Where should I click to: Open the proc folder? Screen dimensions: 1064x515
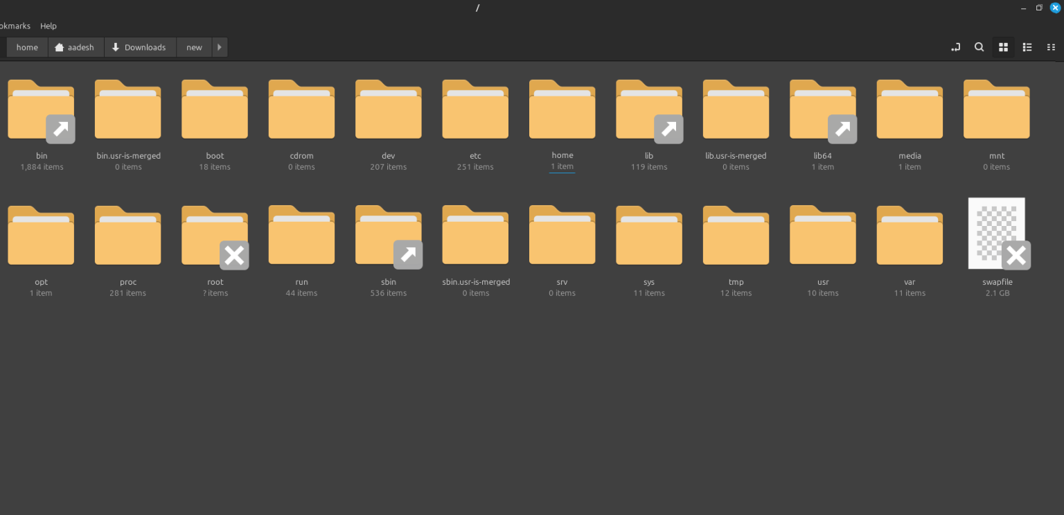point(127,236)
